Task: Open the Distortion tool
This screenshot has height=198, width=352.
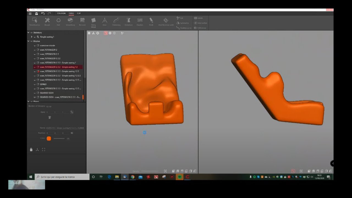Action: 128,22
